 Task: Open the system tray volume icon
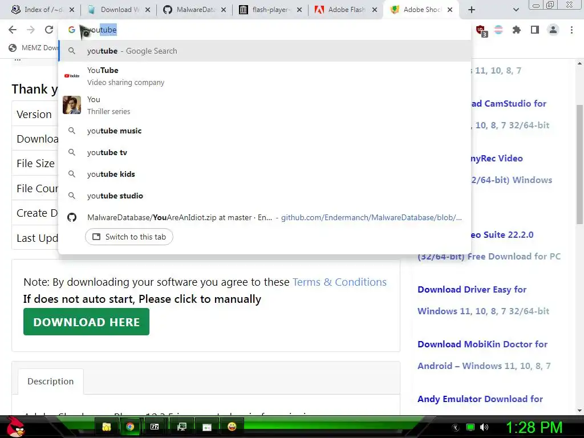(x=484, y=427)
